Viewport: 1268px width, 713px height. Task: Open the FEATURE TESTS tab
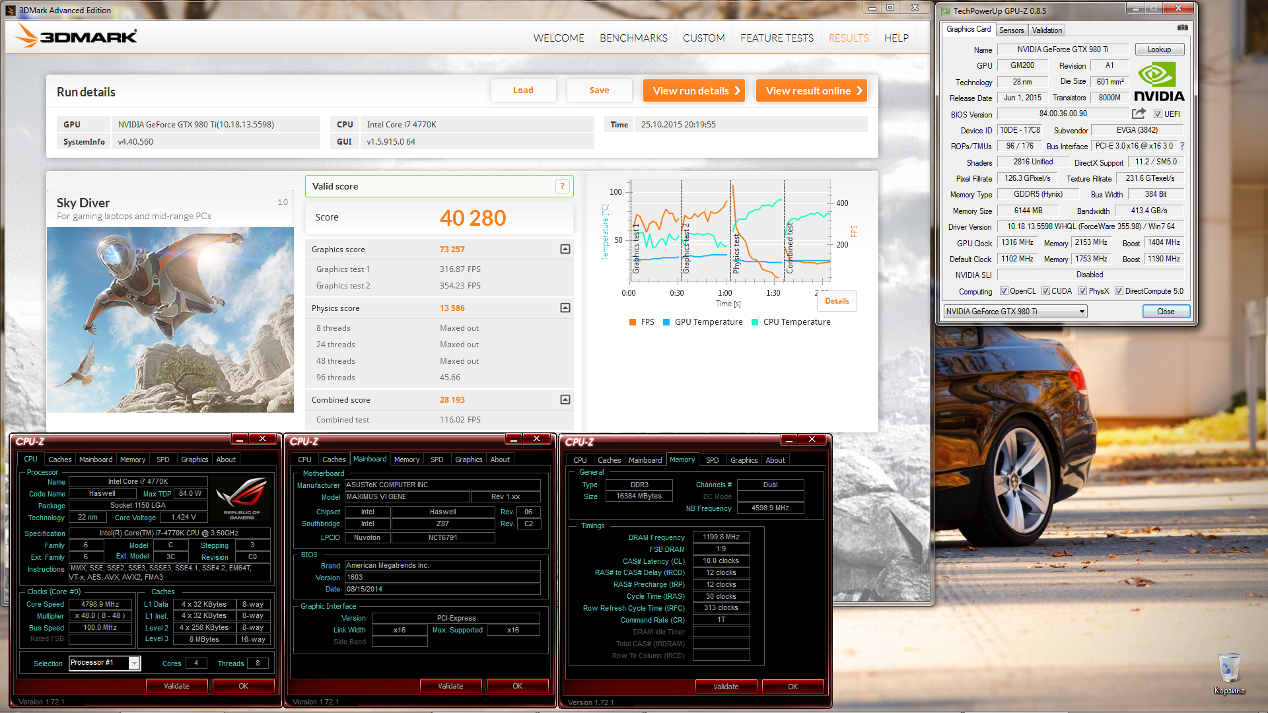coord(777,38)
